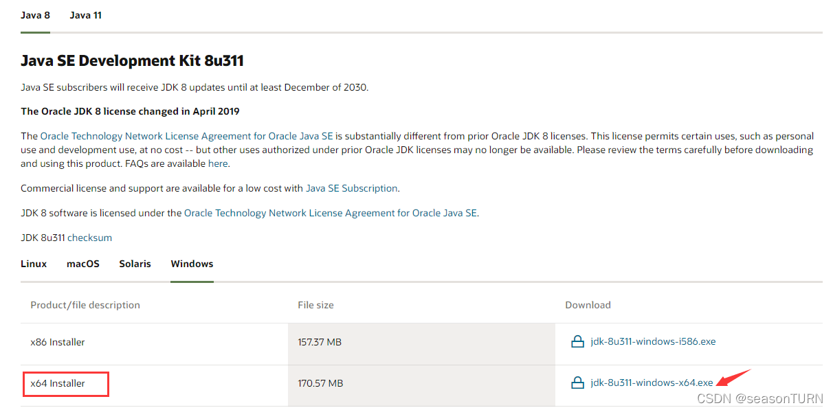The width and height of the screenshot is (833, 410).
Task: Click 'The Oracle JDK 8 license changed' bold text
Action: pyautogui.click(x=130, y=111)
